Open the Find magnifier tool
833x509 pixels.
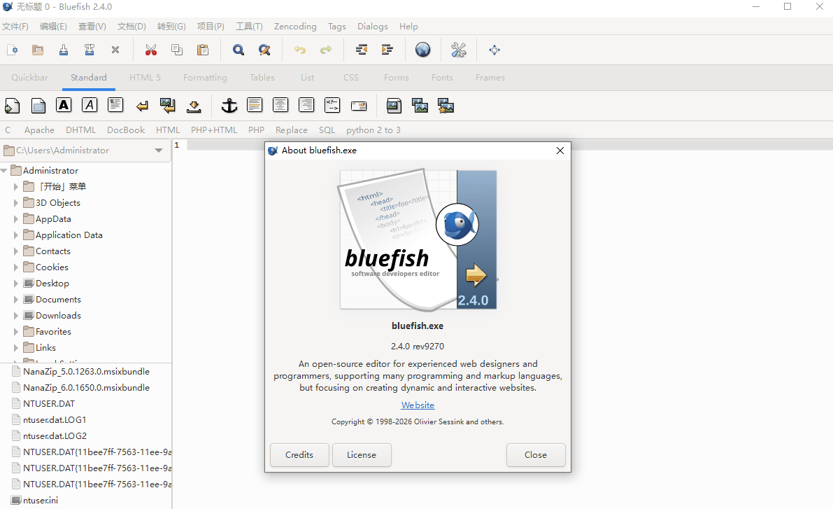point(238,50)
